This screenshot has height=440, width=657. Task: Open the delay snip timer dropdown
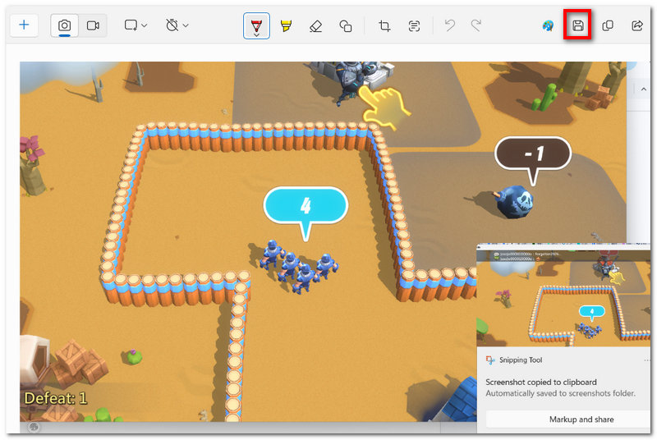coord(177,25)
